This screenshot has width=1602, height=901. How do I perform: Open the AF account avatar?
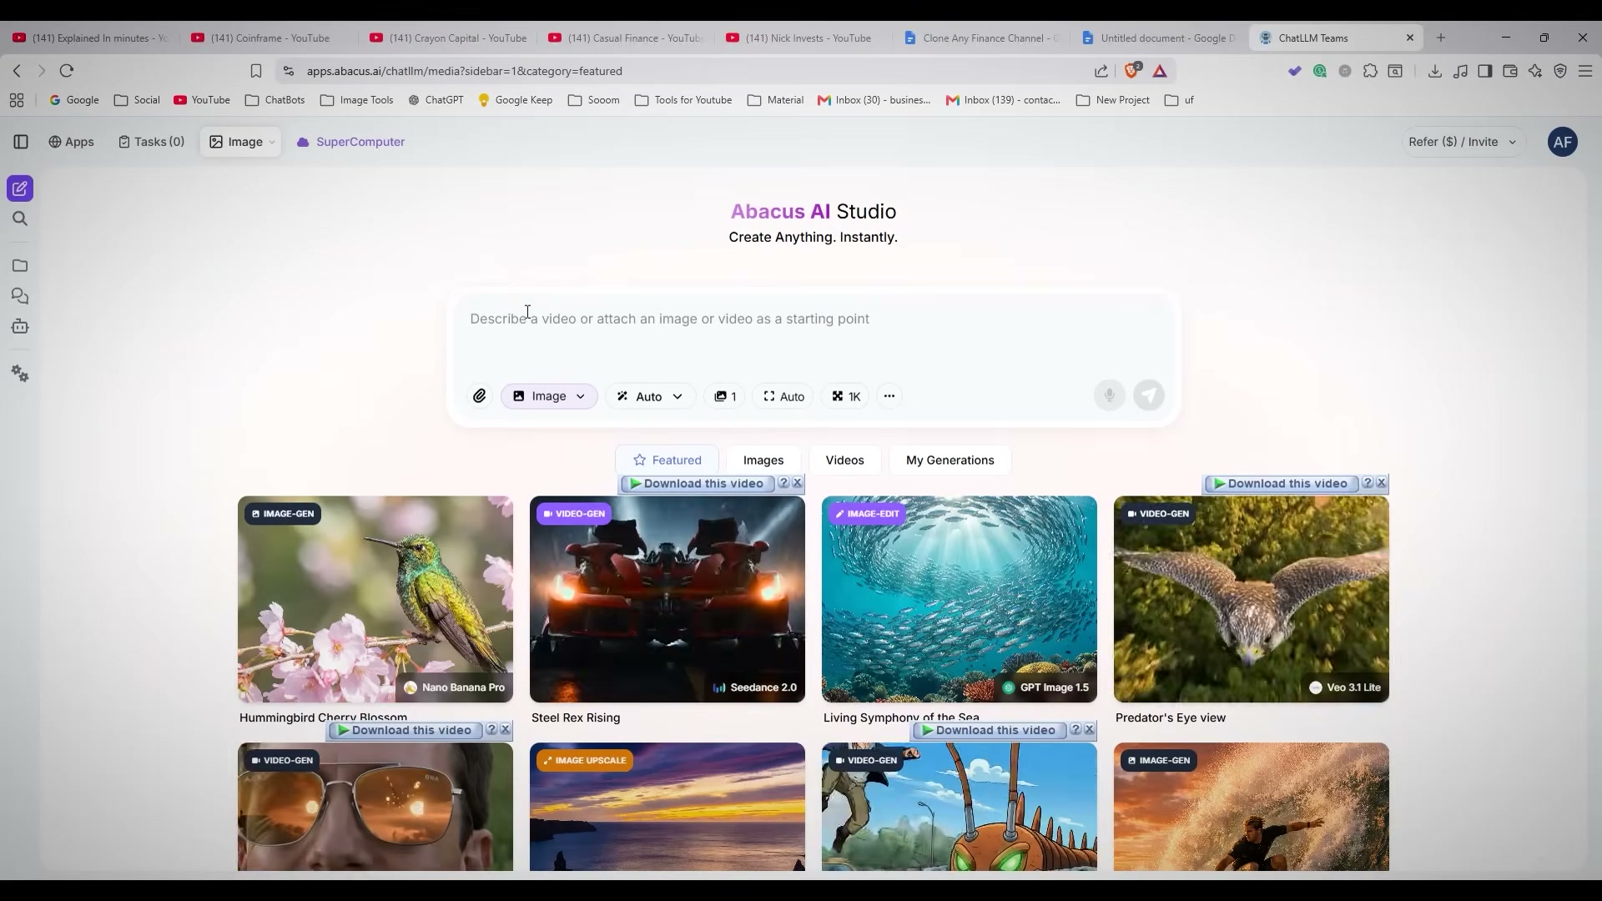1563,142
